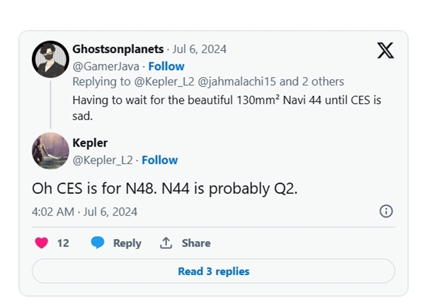425x304 pixels.
Task: Click the 4:02 AM timestamp link
Action: (x=52, y=211)
